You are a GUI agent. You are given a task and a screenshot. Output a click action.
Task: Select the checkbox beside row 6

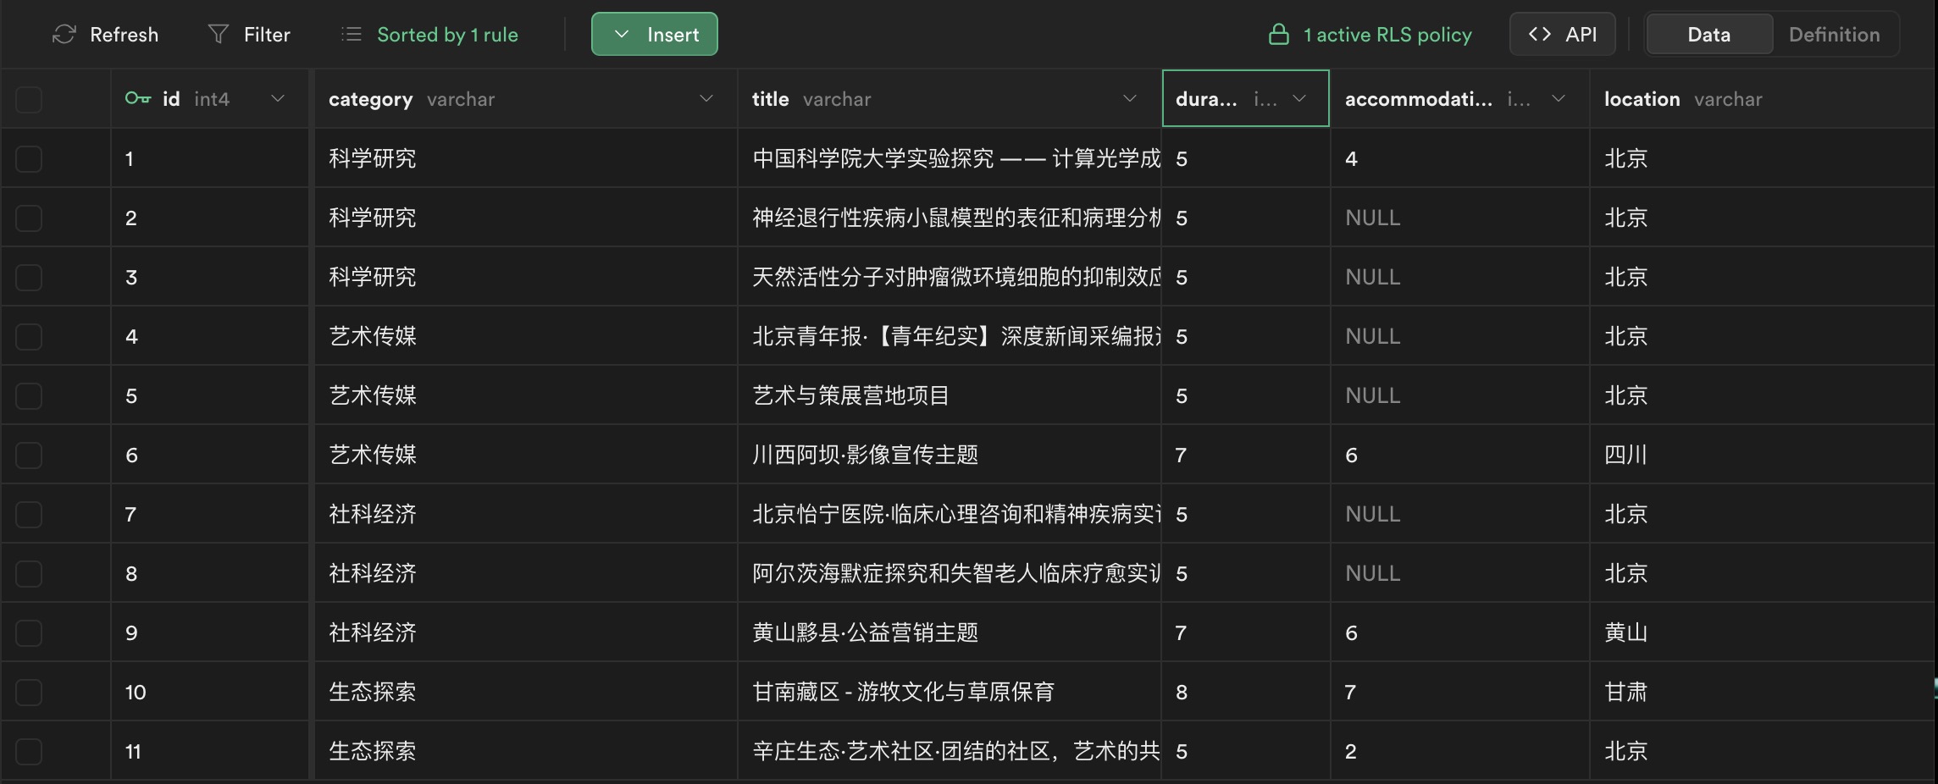coord(29,455)
